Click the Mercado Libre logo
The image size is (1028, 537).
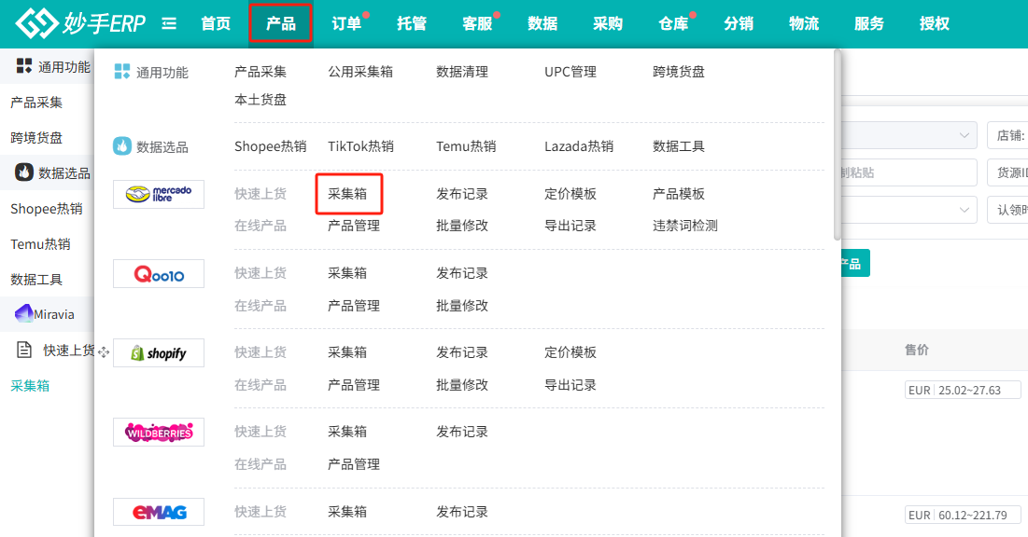tap(158, 194)
